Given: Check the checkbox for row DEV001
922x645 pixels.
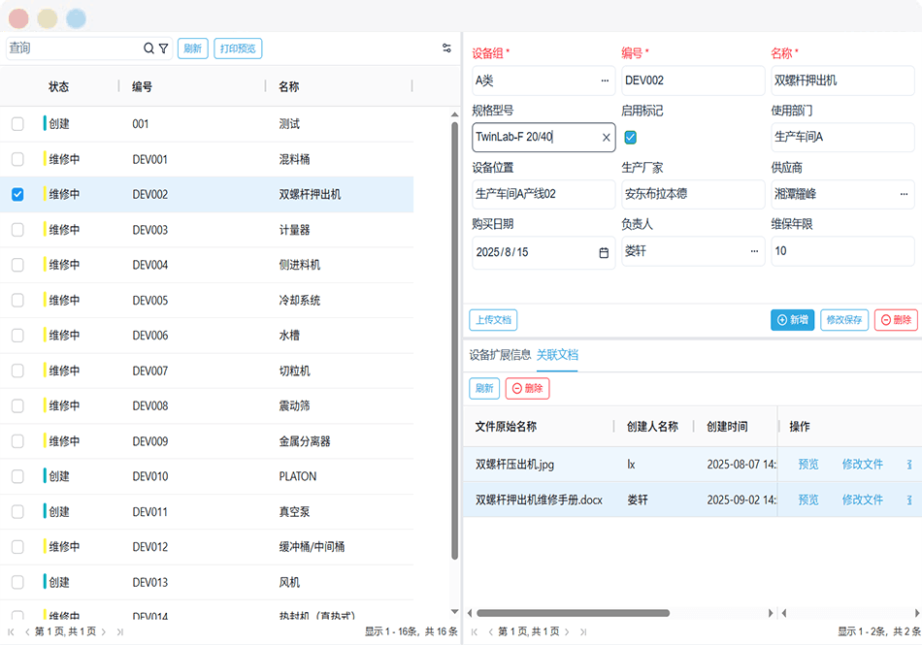Looking at the screenshot, I should [x=17, y=159].
